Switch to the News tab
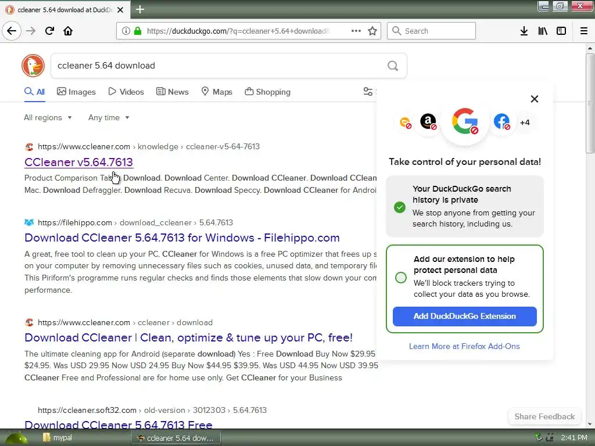Viewport: 595px width, 446px height. pos(172,92)
